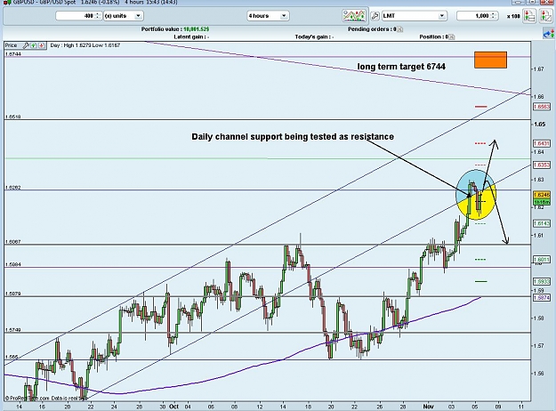Click the Pending orders : 0 text
The image size is (556, 411).
tap(372, 29)
